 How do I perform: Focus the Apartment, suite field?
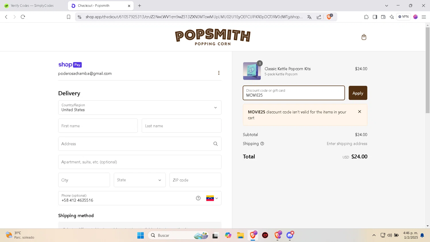(140, 162)
